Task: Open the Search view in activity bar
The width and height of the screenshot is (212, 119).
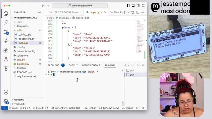Action: tap(6, 22)
